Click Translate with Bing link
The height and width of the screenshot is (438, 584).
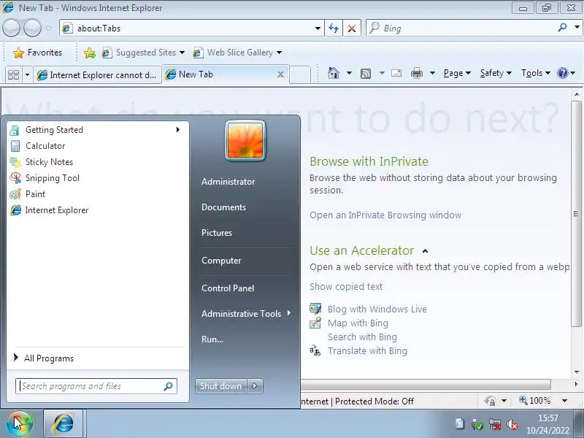coord(368,351)
